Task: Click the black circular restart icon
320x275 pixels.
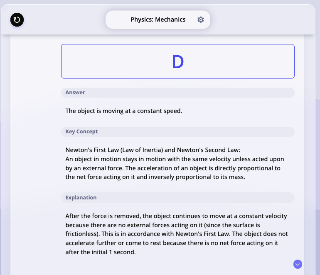Action: tap(17, 20)
